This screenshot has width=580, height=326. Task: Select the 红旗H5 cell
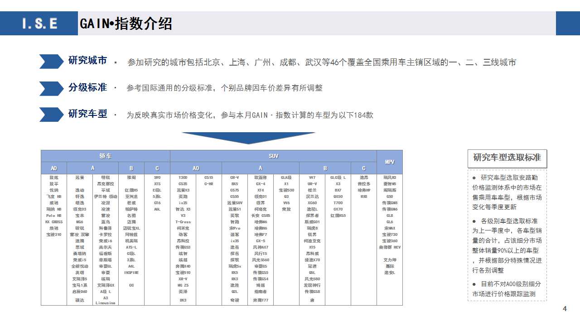[131, 191]
